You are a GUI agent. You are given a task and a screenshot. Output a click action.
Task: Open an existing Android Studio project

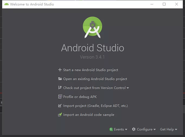click(x=95, y=79)
